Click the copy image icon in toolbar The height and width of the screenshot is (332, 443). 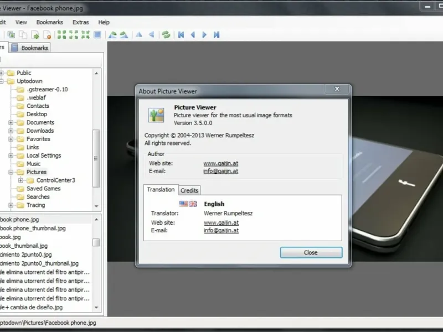tap(11, 35)
